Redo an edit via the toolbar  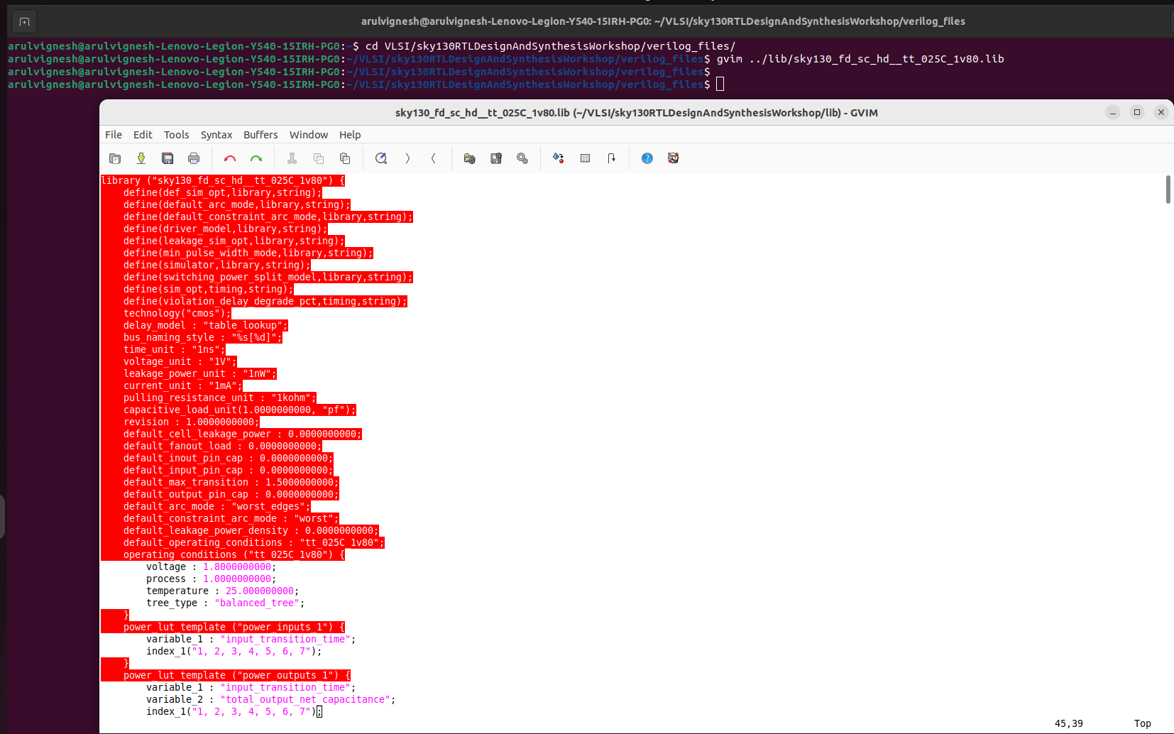tap(256, 158)
